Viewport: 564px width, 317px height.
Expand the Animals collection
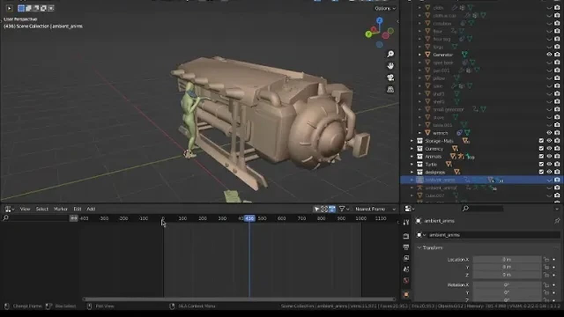(412, 156)
